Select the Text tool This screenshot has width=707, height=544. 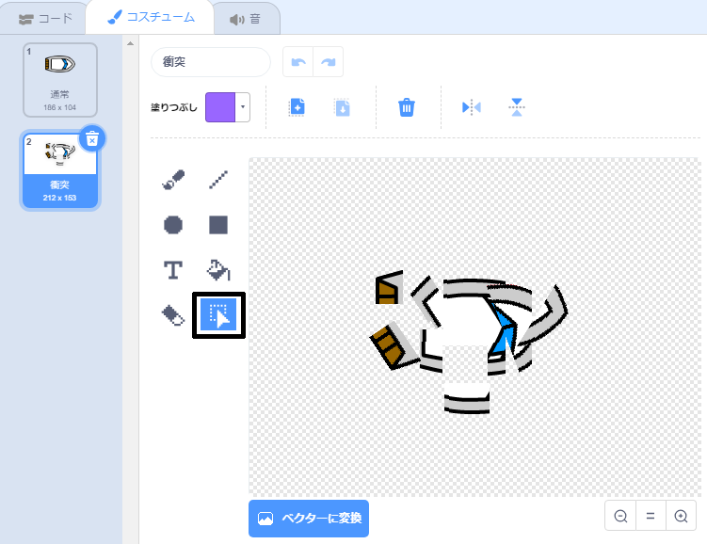coord(173,270)
